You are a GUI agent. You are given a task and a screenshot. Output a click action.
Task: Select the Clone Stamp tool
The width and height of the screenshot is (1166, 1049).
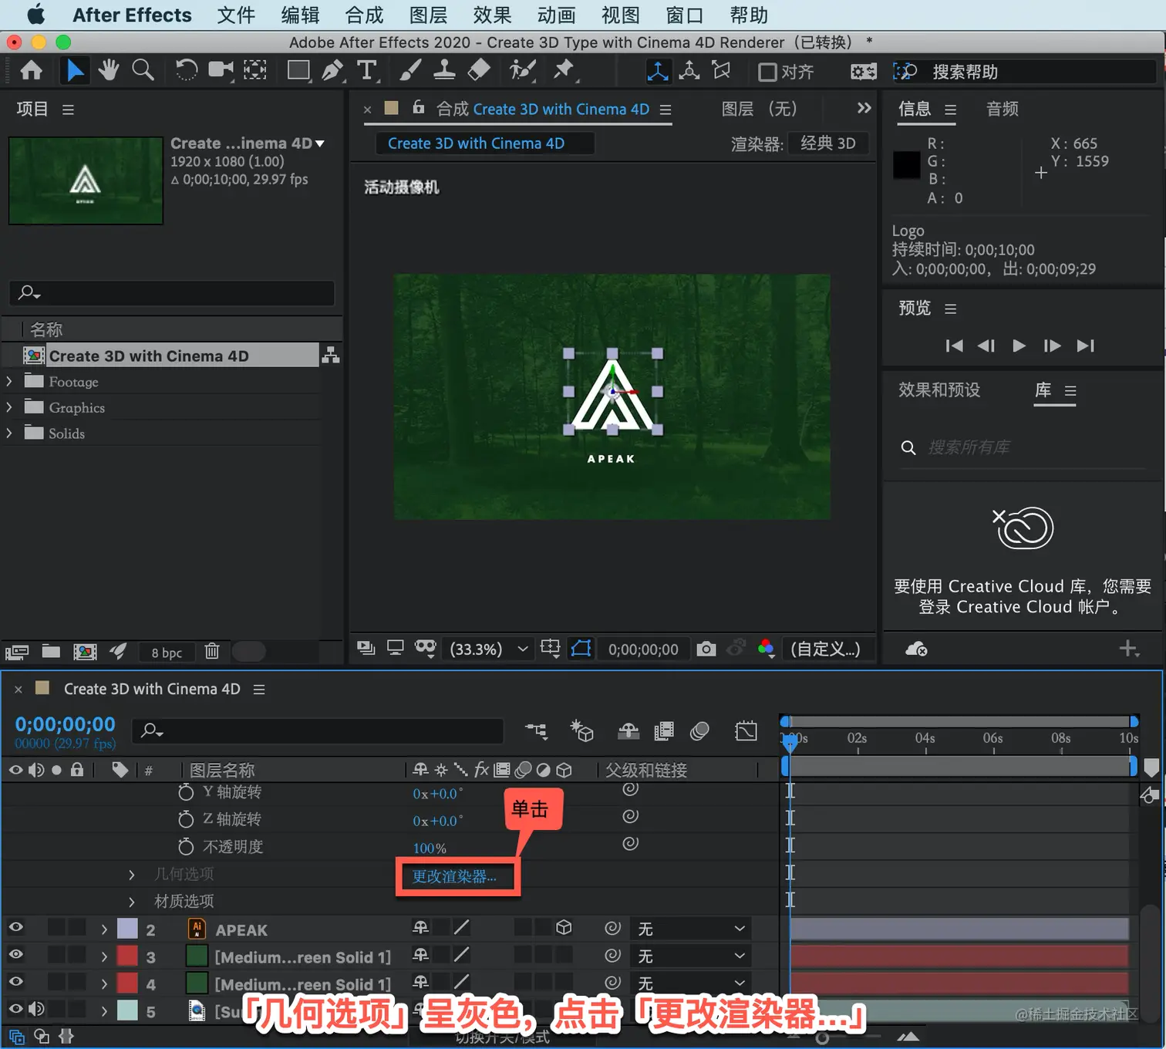point(444,71)
